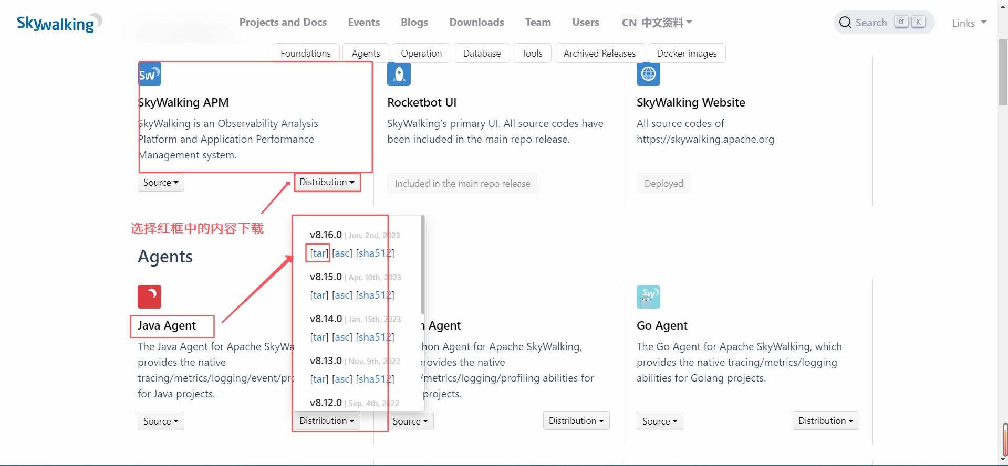Download v8.14.0 tar file
This screenshot has height=466, width=1008.
pos(319,337)
